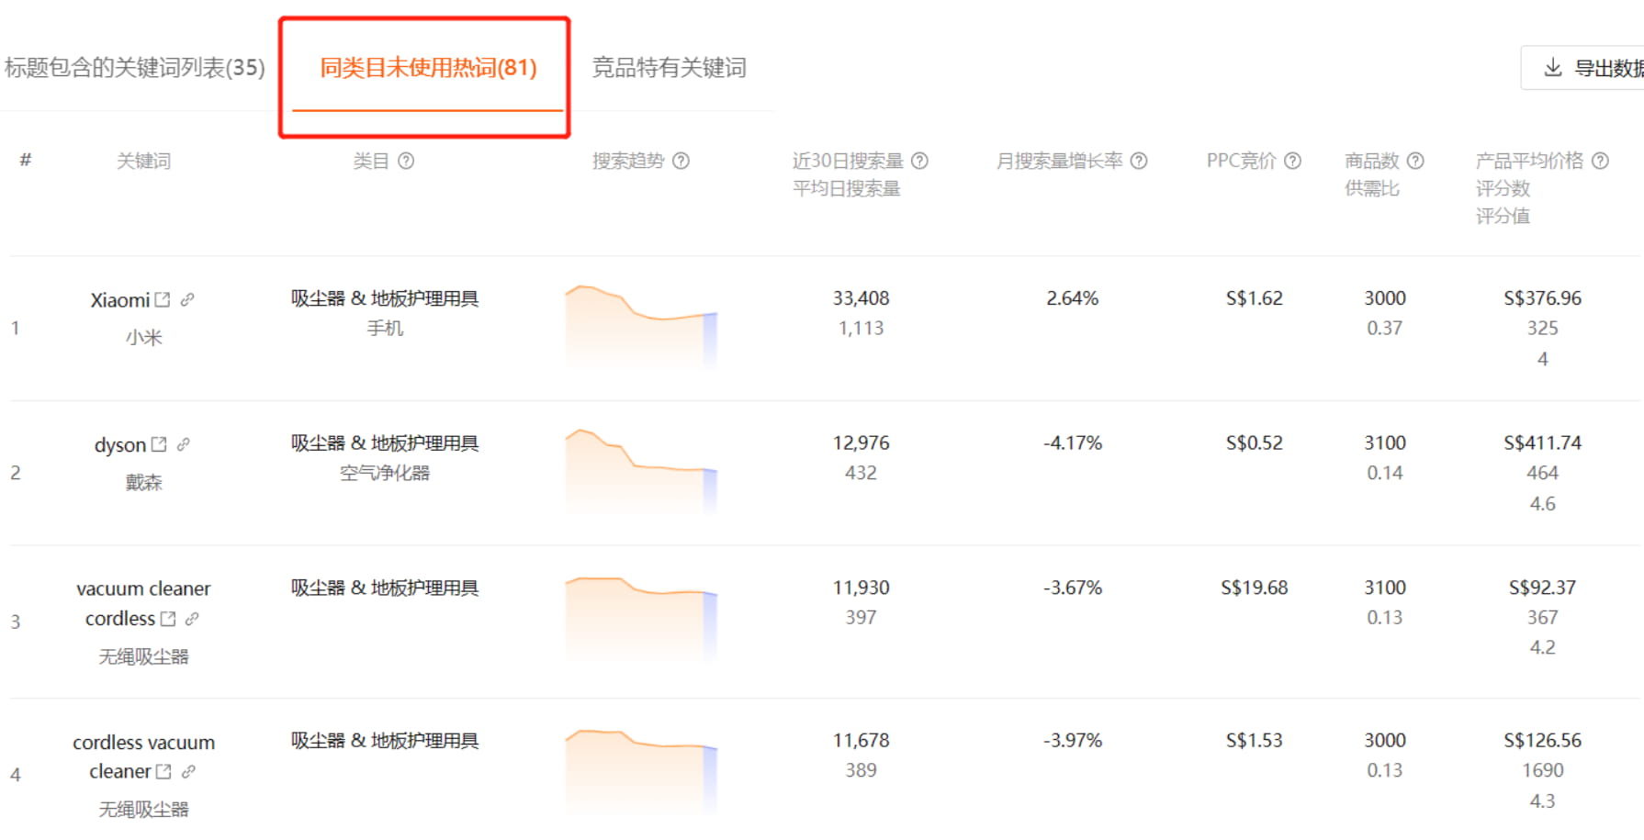Image resolution: width=1644 pixels, height=840 pixels.
Task: Open the 竞品特有关键词 tab
Action: click(x=671, y=67)
